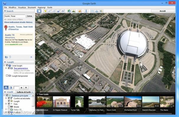
Task: Open the Dr Pepper Museum tour thumbnail
Action: [x=61, y=102]
